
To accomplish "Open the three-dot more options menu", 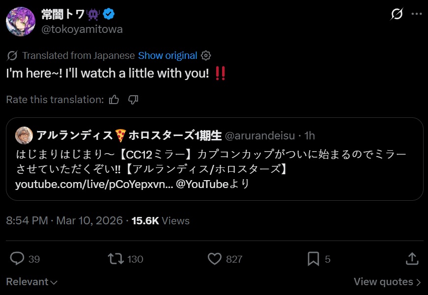I will pos(416,14).
